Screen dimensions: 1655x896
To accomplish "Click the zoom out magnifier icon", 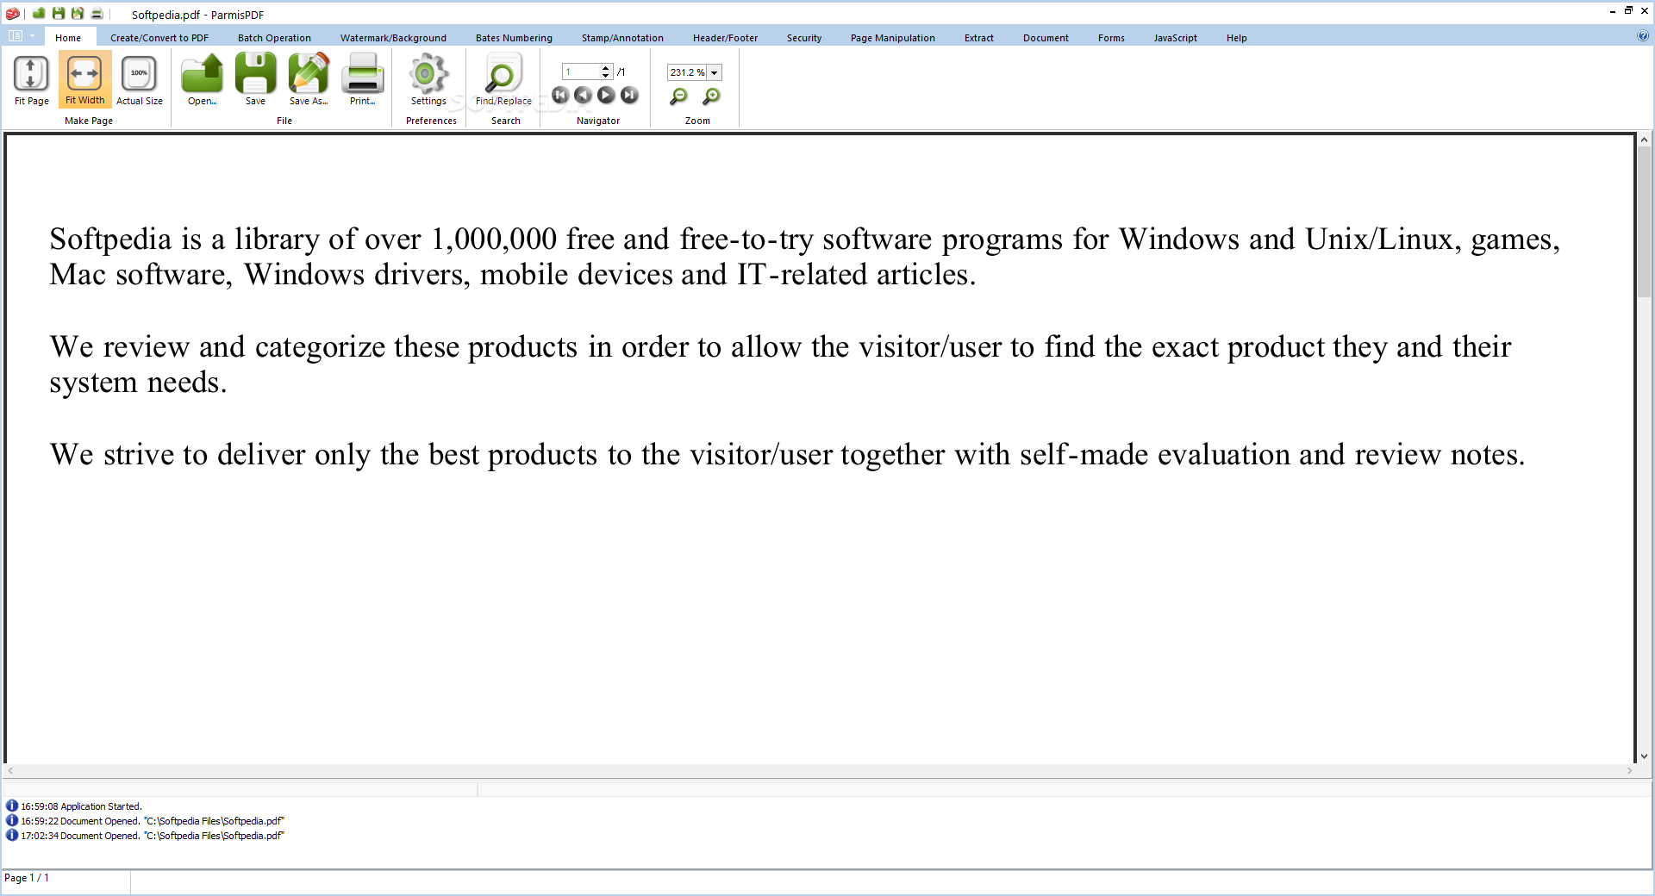I will pos(679,96).
